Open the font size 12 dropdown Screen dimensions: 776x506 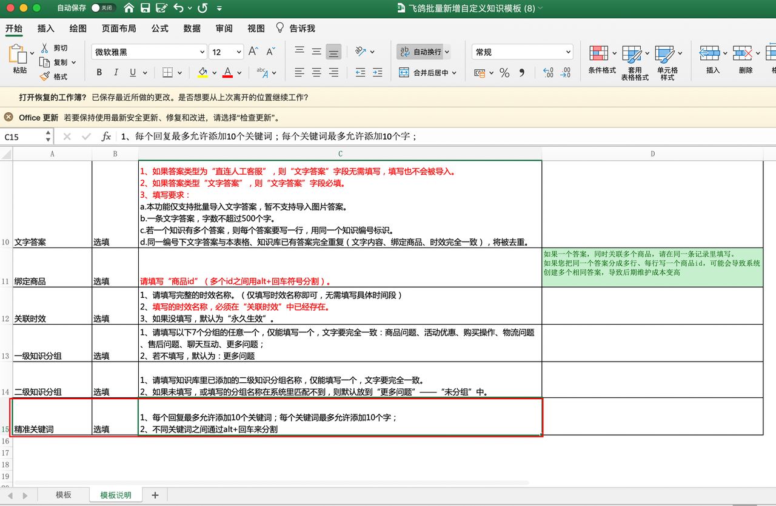tap(239, 52)
